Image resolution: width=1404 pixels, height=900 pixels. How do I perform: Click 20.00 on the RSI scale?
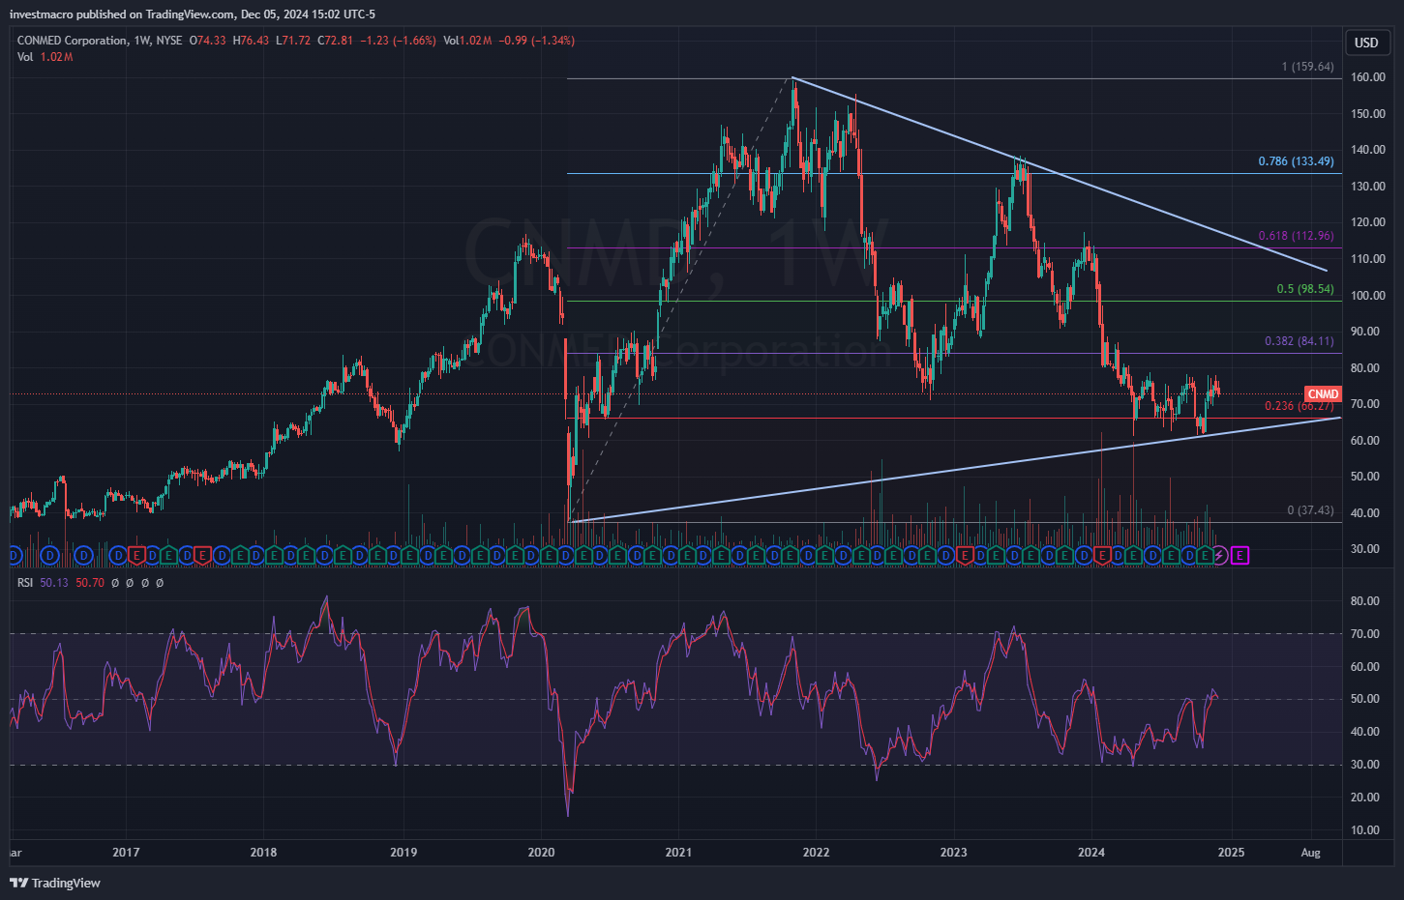[x=1364, y=798]
